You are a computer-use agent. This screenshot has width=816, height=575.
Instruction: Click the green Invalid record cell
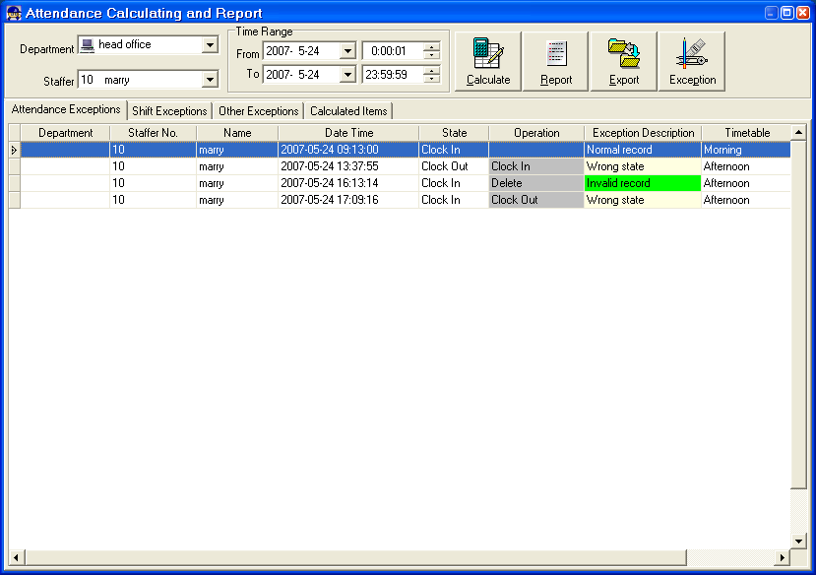[x=642, y=183]
